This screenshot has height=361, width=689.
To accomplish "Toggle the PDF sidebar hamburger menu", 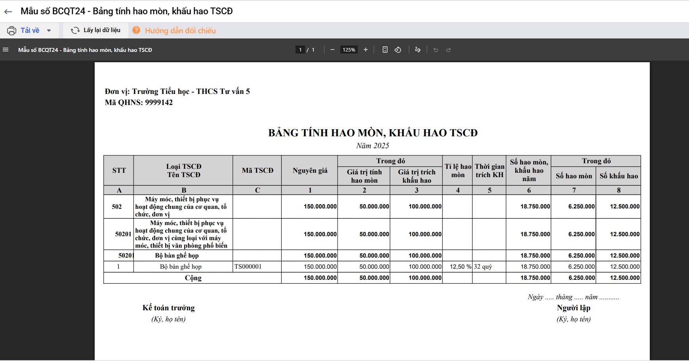I will [6, 50].
